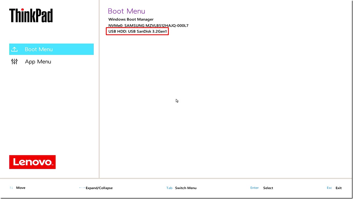The image size is (353, 199).
Task: Click the Esc Exit hint
Action: [334, 188]
